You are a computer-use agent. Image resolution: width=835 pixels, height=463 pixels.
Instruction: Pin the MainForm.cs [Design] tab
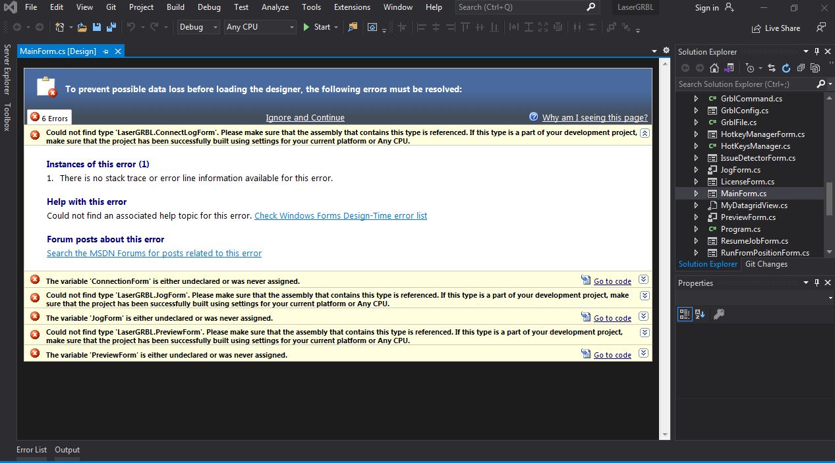click(x=106, y=51)
